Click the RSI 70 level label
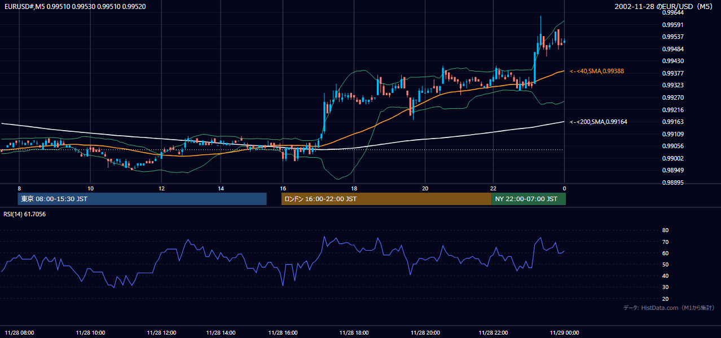The width and height of the screenshot is (721, 338). 665,242
